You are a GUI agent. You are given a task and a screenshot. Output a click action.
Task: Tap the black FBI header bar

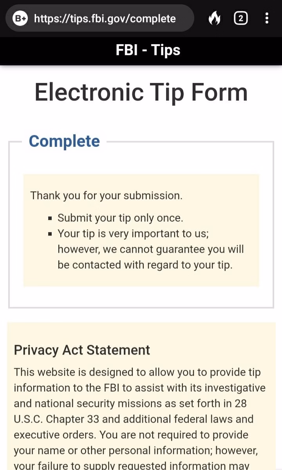(x=141, y=51)
